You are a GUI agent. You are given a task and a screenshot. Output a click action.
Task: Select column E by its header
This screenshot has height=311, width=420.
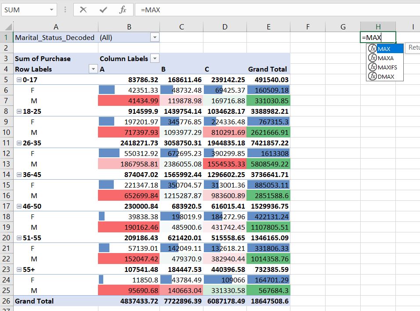click(268, 27)
